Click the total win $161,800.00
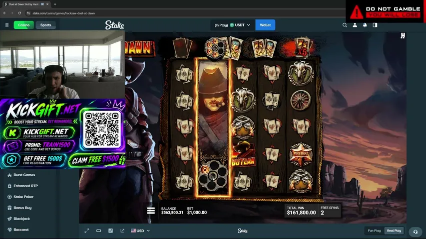The width and height of the screenshot is (426, 239). [301, 213]
